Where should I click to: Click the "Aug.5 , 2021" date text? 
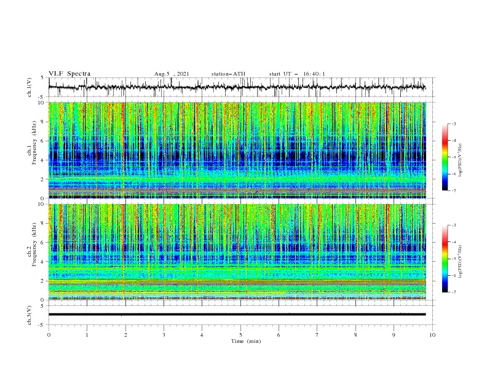point(172,74)
